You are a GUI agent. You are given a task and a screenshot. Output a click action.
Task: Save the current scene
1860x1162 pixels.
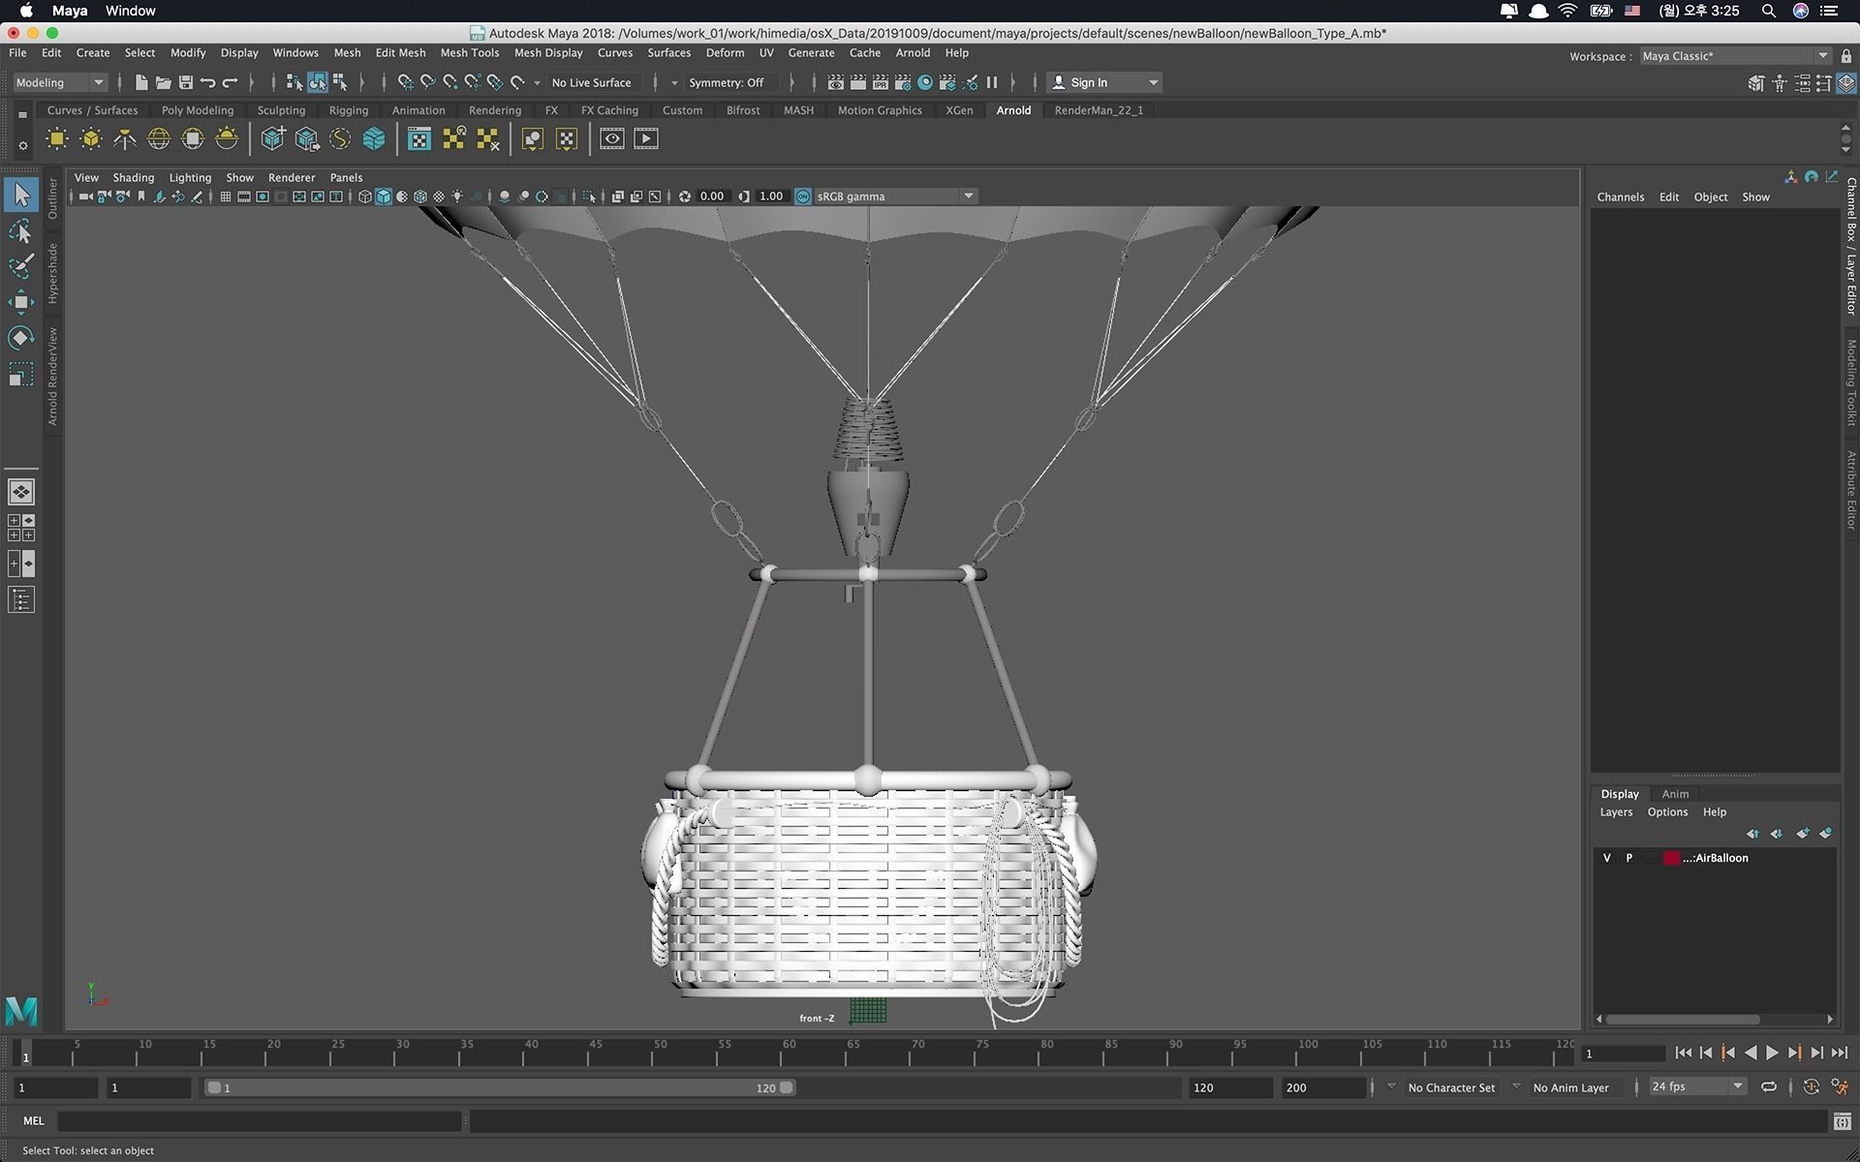point(186,83)
